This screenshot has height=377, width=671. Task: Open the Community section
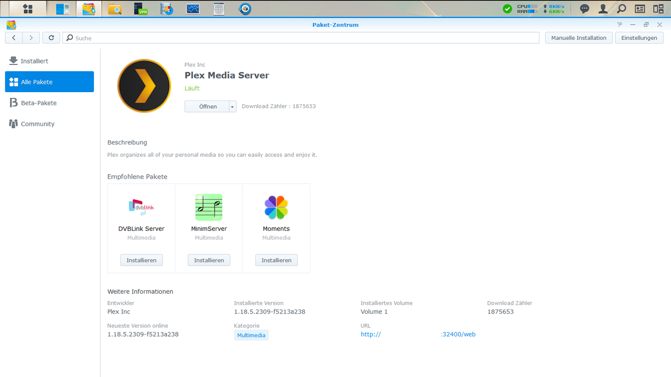pyautogui.click(x=50, y=124)
